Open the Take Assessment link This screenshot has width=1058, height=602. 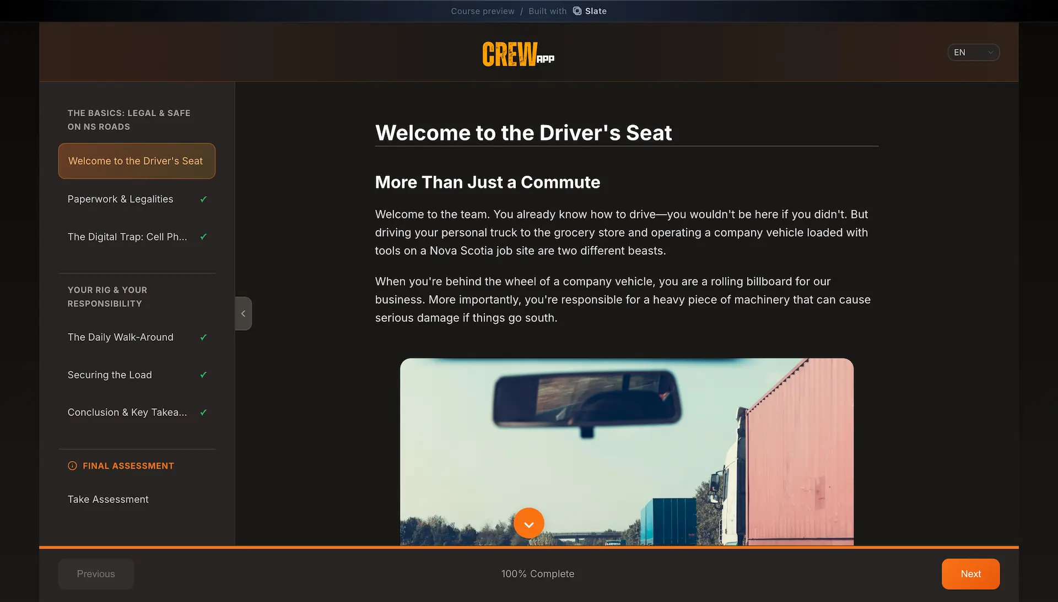click(x=108, y=499)
